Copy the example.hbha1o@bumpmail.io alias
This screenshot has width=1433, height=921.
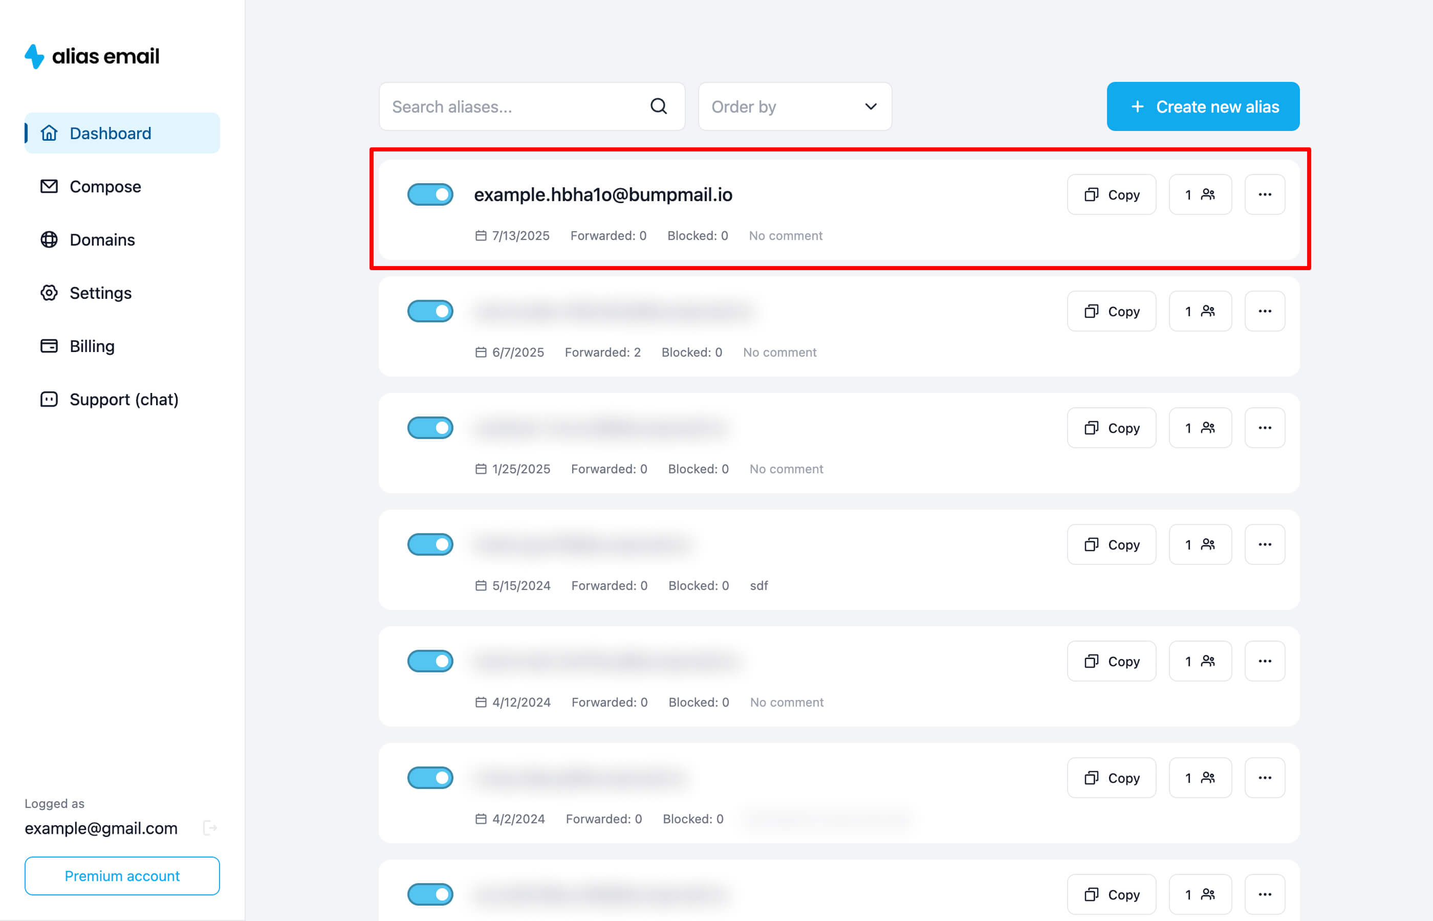point(1111,194)
